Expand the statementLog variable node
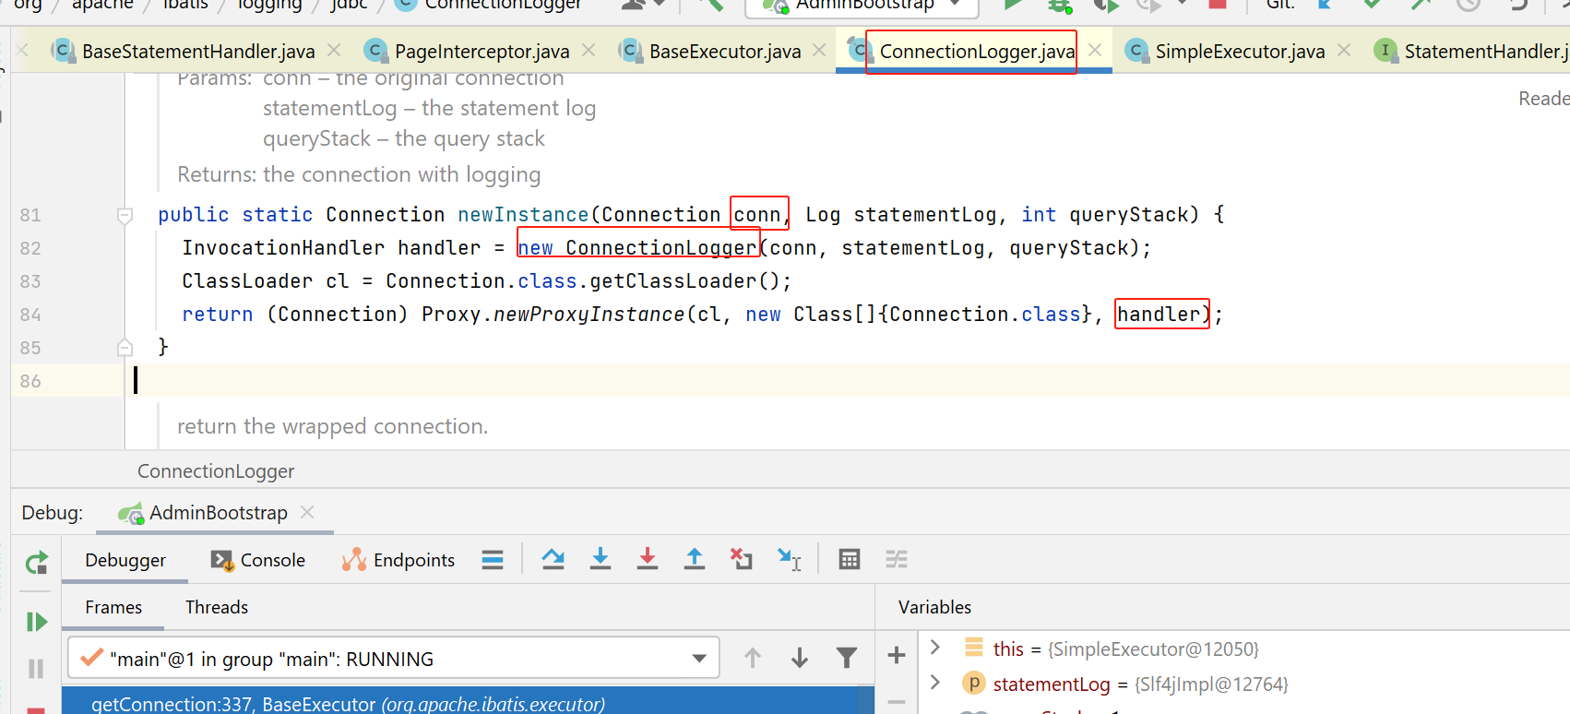 pos(935,683)
